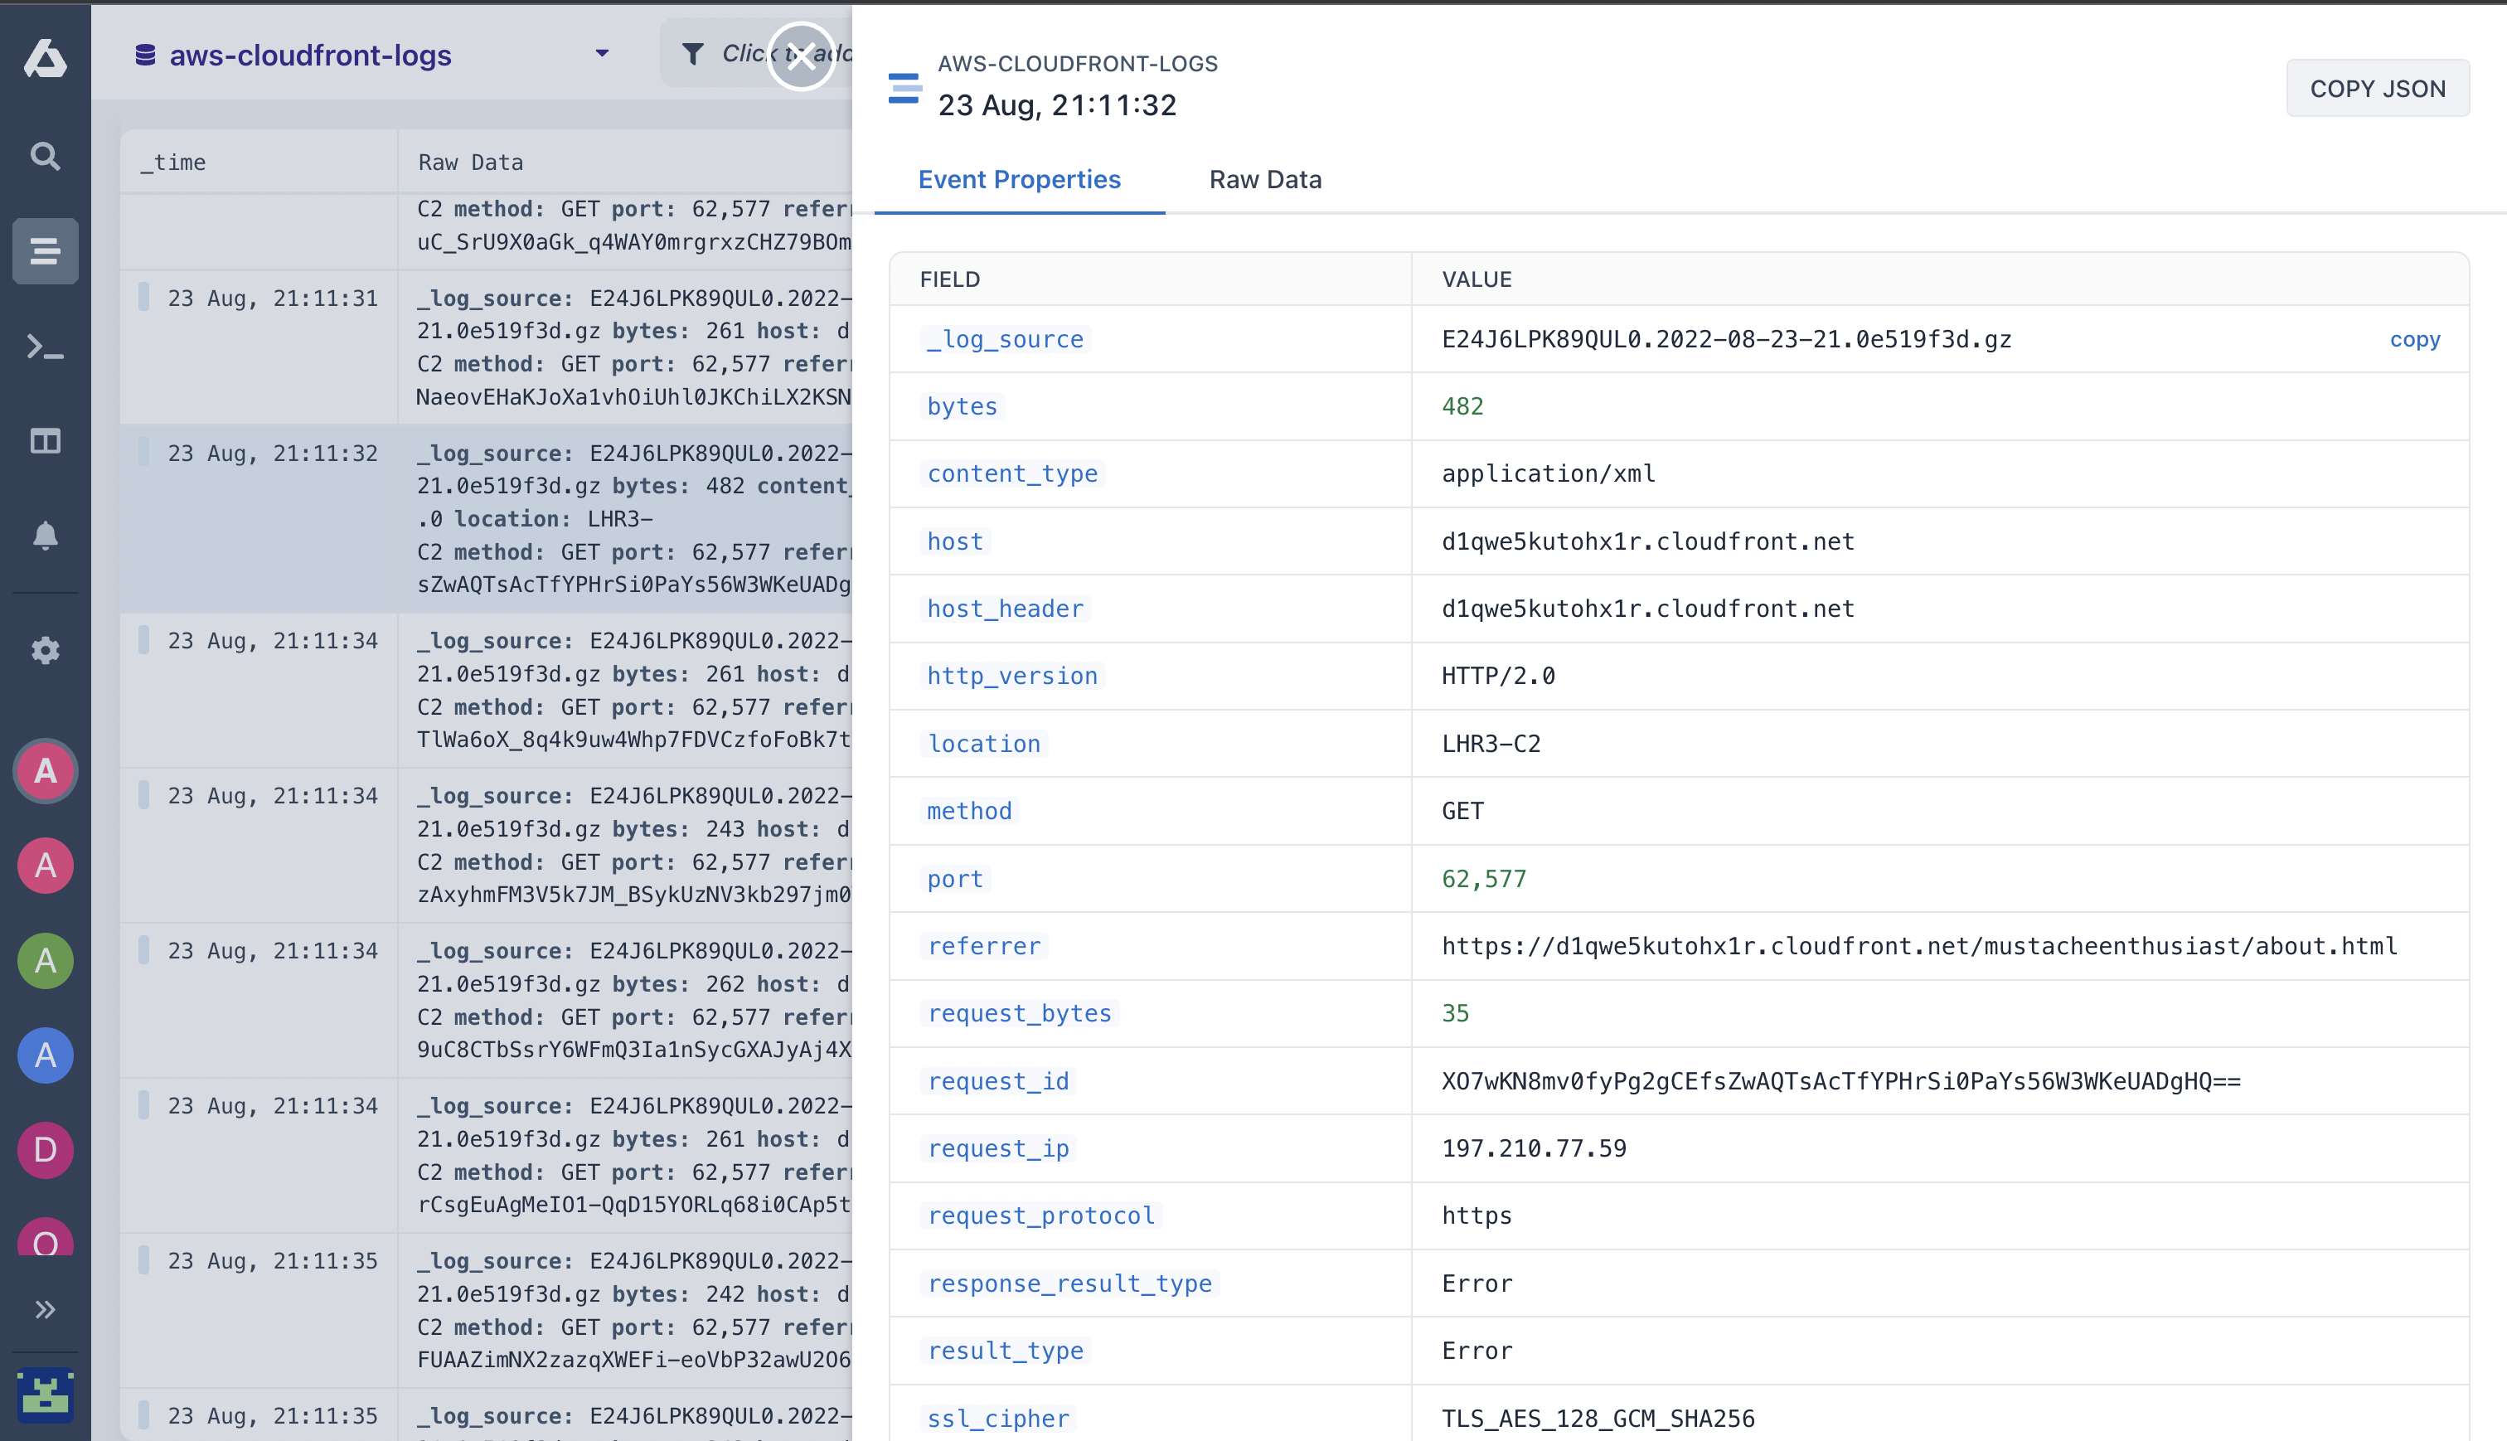Screen dimensions: 2507x1441
Task: Select the highlighted log row at 21:11:32
Action: (486, 518)
